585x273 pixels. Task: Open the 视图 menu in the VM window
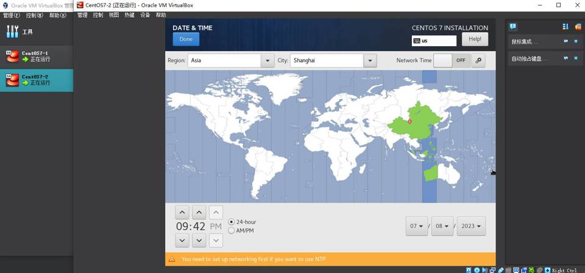[114, 15]
